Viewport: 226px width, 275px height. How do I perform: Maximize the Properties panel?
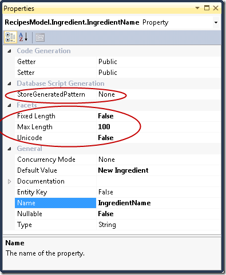click(207, 8)
